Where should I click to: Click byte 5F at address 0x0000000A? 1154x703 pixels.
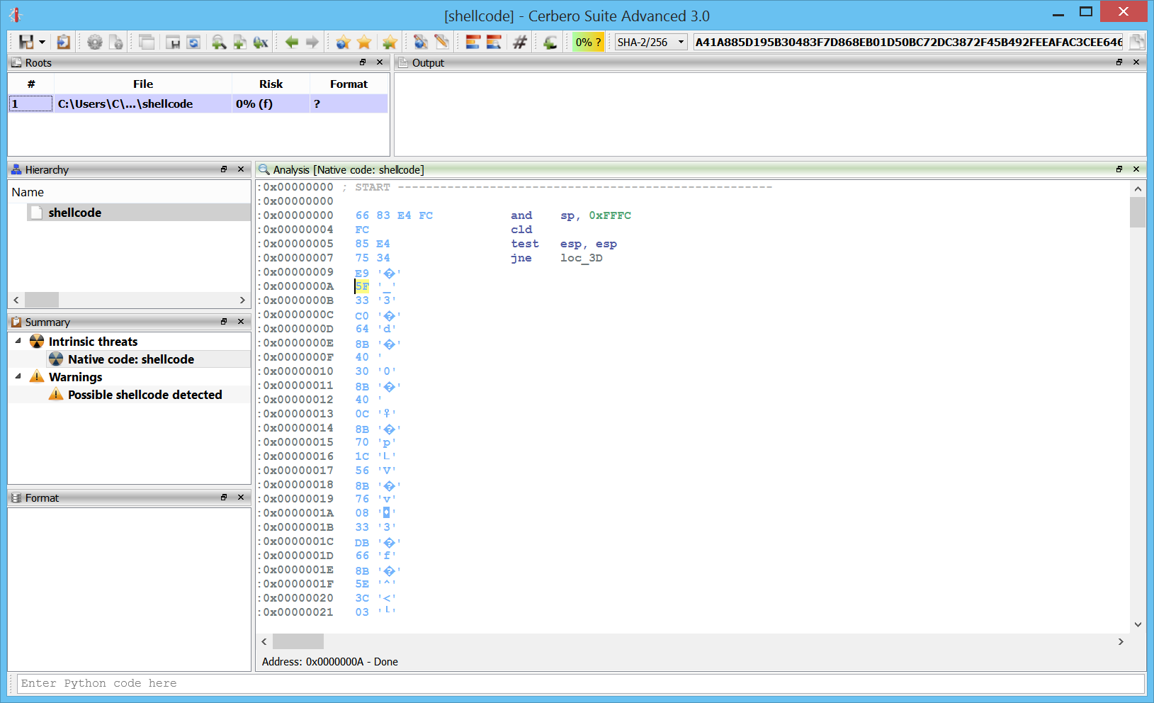[x=362, y=286]
